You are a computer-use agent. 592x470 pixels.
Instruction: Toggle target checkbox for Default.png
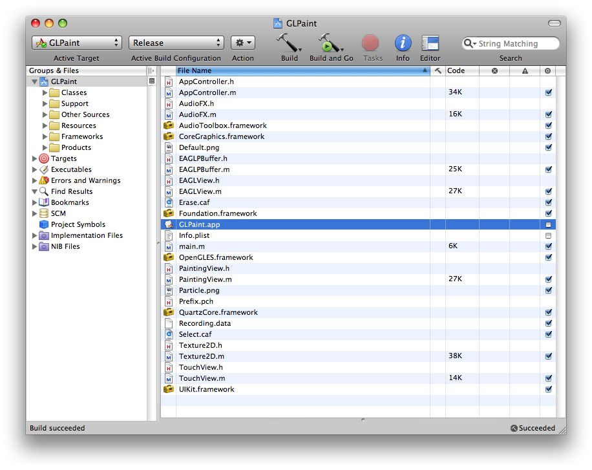[549, 147]
